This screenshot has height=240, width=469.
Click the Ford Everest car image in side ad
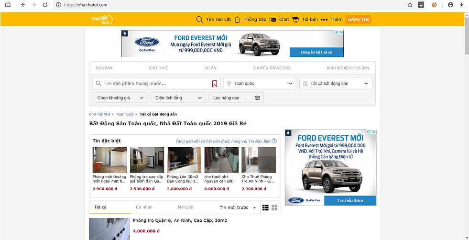[x=331, y=175]
